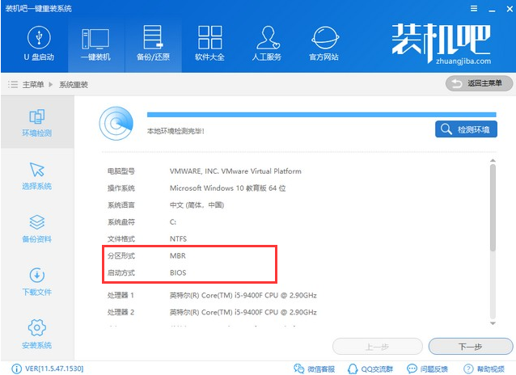Image resolution: width=516 pixels, height=375 pixels.
Task: Select the 环境检测 step in sidebar
Action: [36, 121]
